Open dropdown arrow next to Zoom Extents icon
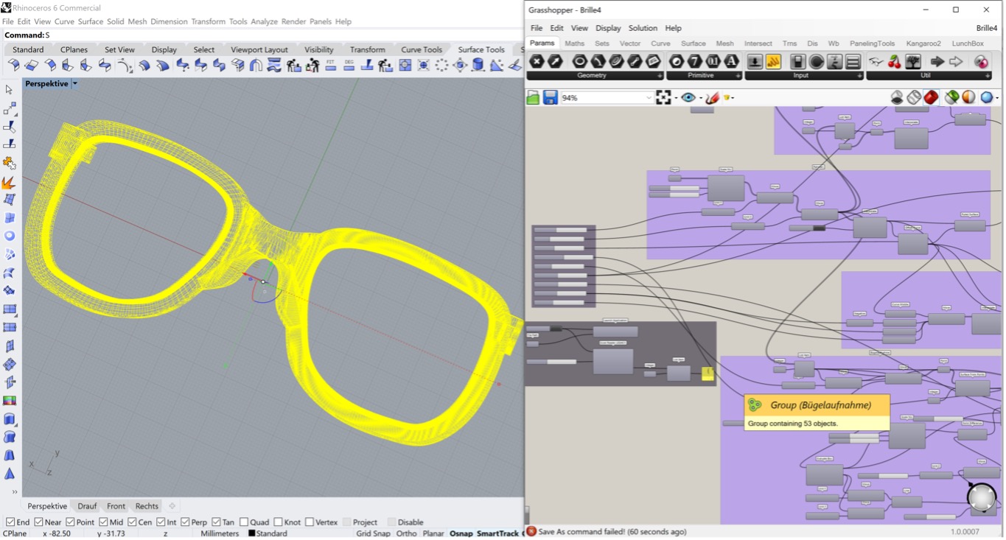 (676, 98)
